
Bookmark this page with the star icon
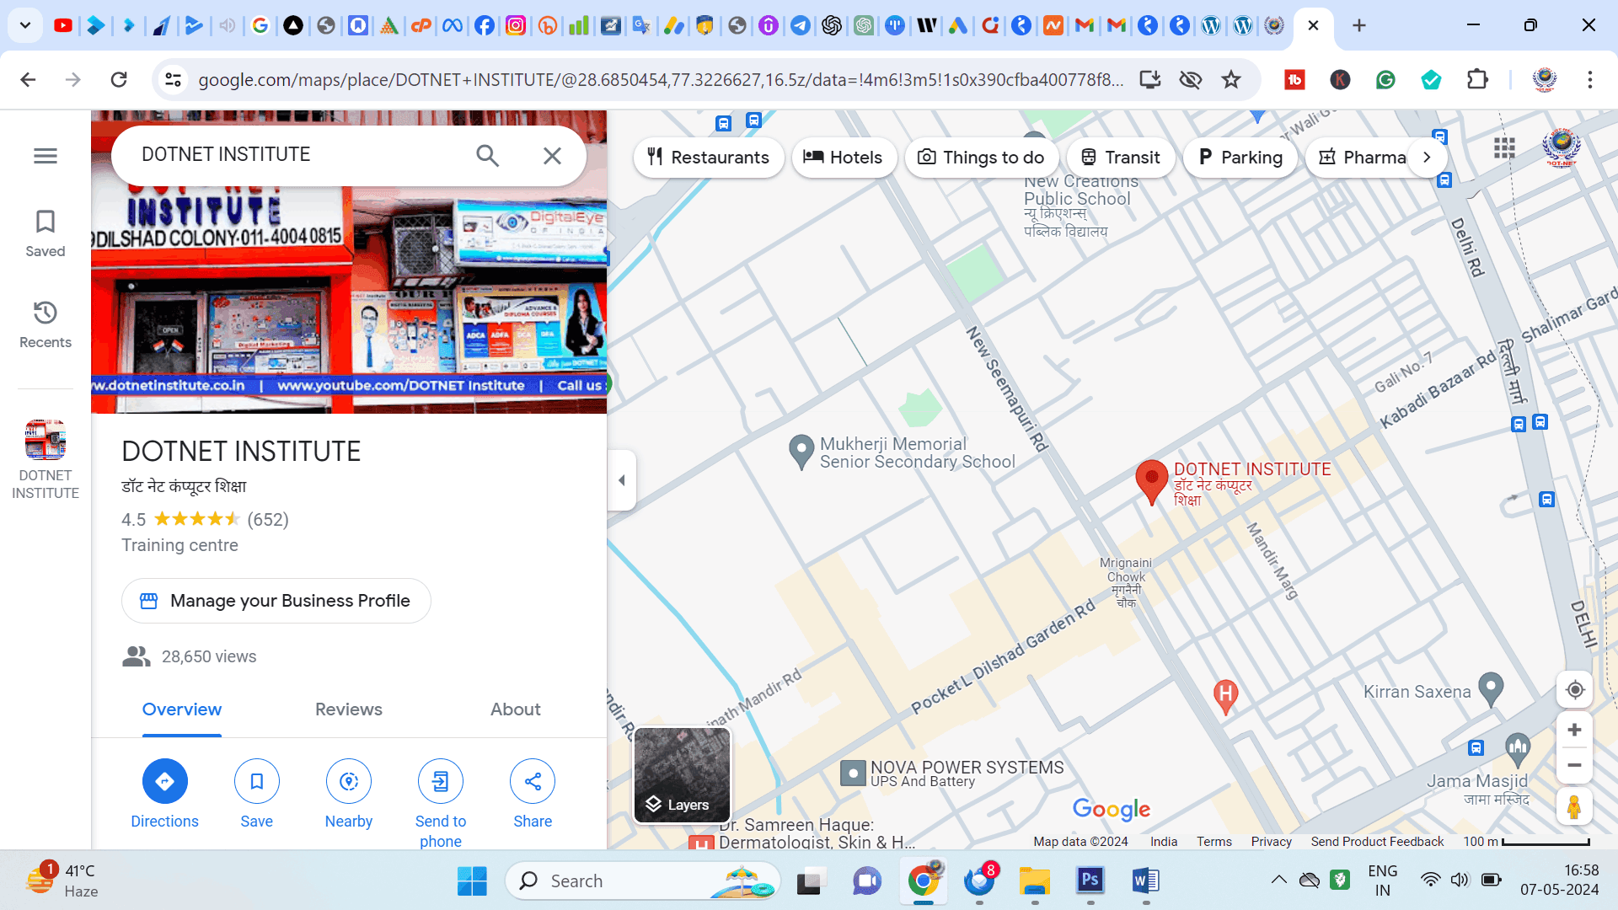[x=1231, y=80]
